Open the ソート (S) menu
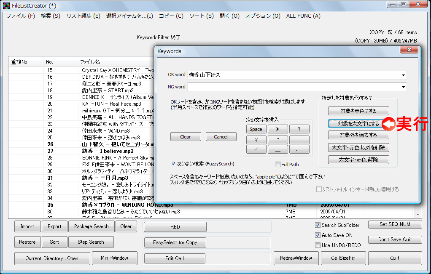431x274 pixels. (197, 16)
